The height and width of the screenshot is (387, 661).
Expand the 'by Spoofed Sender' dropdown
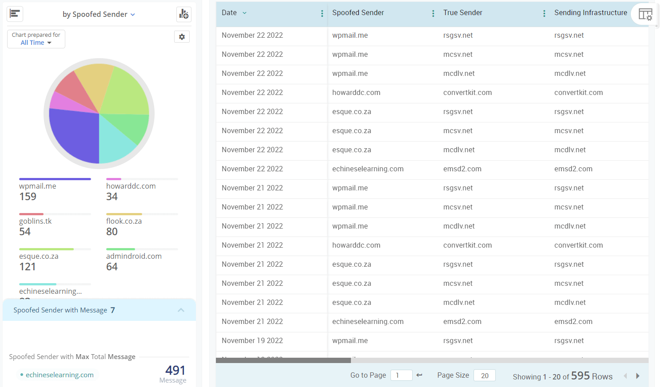[99, 14]
